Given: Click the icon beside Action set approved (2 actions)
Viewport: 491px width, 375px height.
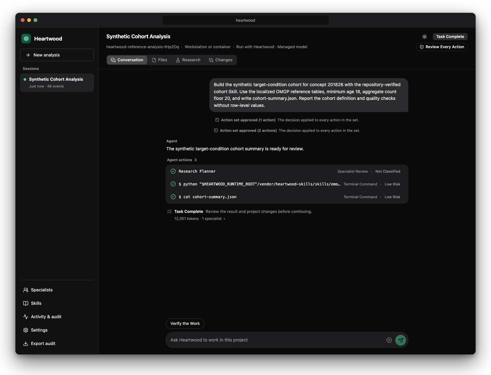Looking at the screenshot, I should click(x=216, y=131).
